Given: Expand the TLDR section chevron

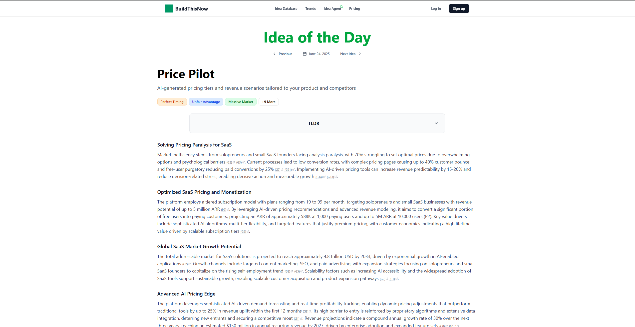Looking at the screenshot, I should [x=436, y=123].
